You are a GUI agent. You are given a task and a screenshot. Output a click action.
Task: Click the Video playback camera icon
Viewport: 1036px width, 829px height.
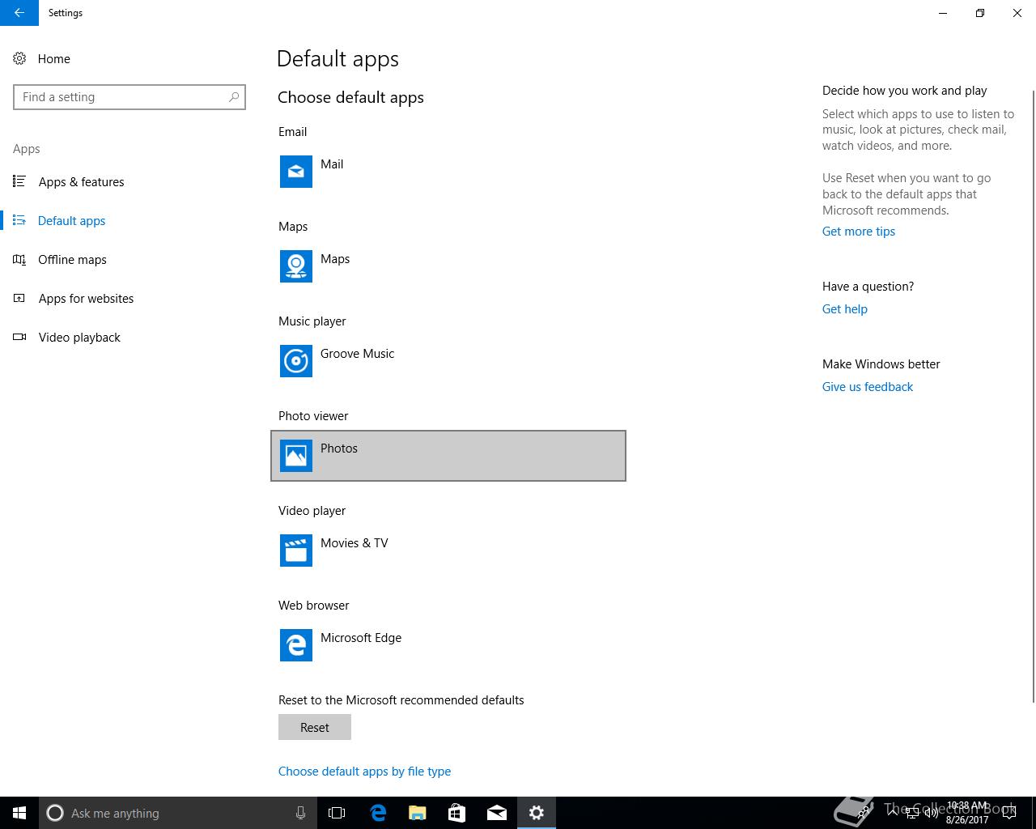click(19, 338)
